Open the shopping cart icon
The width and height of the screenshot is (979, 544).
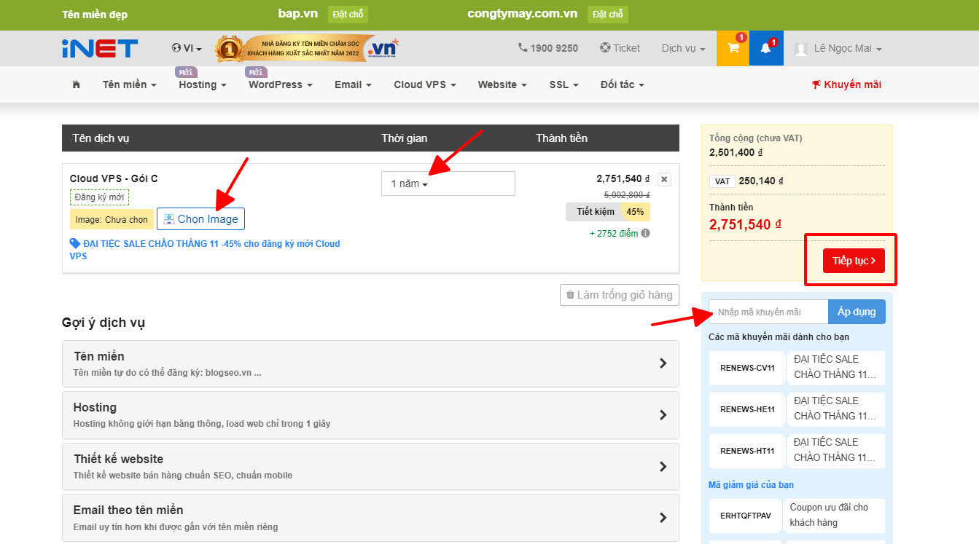pyautogui.click(x=733, y=48)
